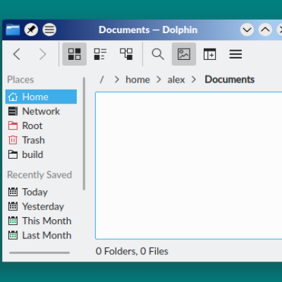This screenshot has height=282, width=282.
Task: Click the Dolphin folder icon in the titlebar
Action: click(13, 30)
